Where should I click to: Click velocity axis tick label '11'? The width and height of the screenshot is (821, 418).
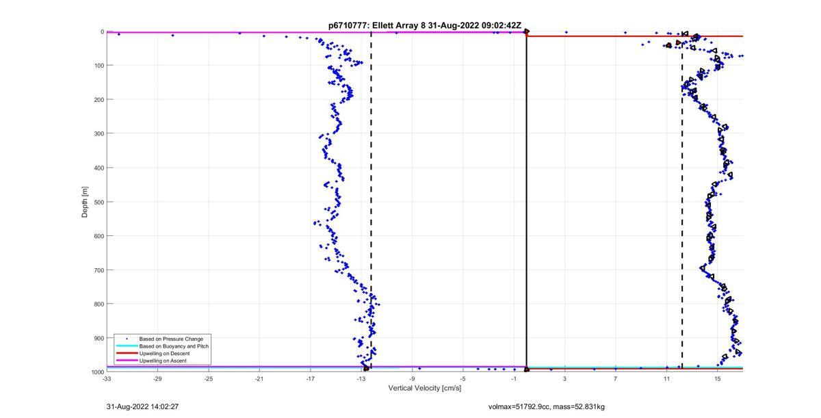(x=667, y=378)
